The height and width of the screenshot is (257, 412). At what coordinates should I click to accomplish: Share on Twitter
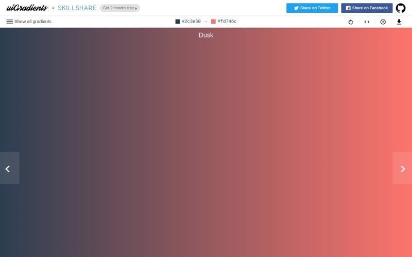(x=312, y=8)
